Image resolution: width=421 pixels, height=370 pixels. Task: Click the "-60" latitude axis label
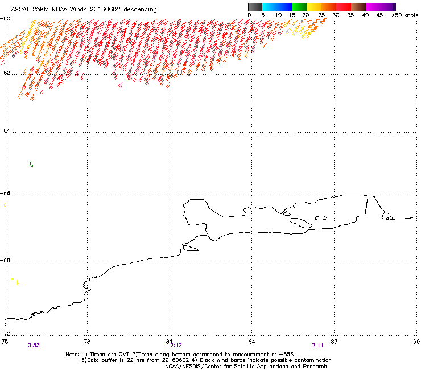(5, 19)
